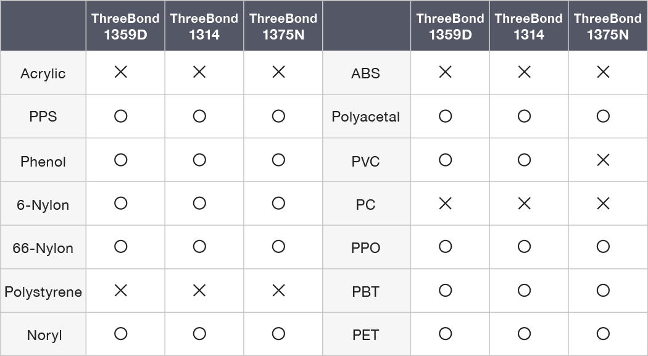Screen dimensions: 648x356
Task: Select the Polystyrene row label
Action: point(43,292)
